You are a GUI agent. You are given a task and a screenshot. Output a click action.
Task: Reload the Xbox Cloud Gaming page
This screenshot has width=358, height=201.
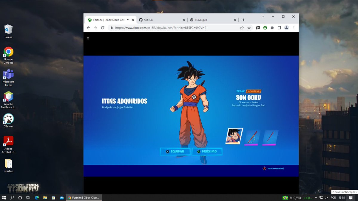point(103,28)
